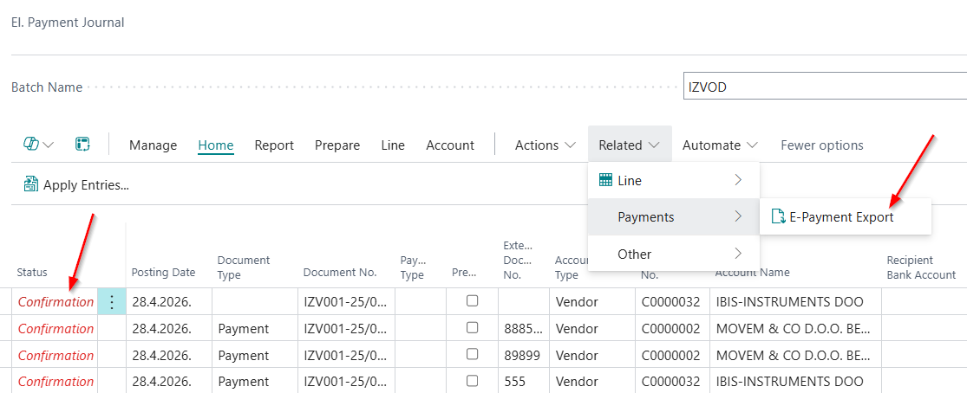The image size is (967, 393).
Task: Open the Report tab
Action: (274, 145)
